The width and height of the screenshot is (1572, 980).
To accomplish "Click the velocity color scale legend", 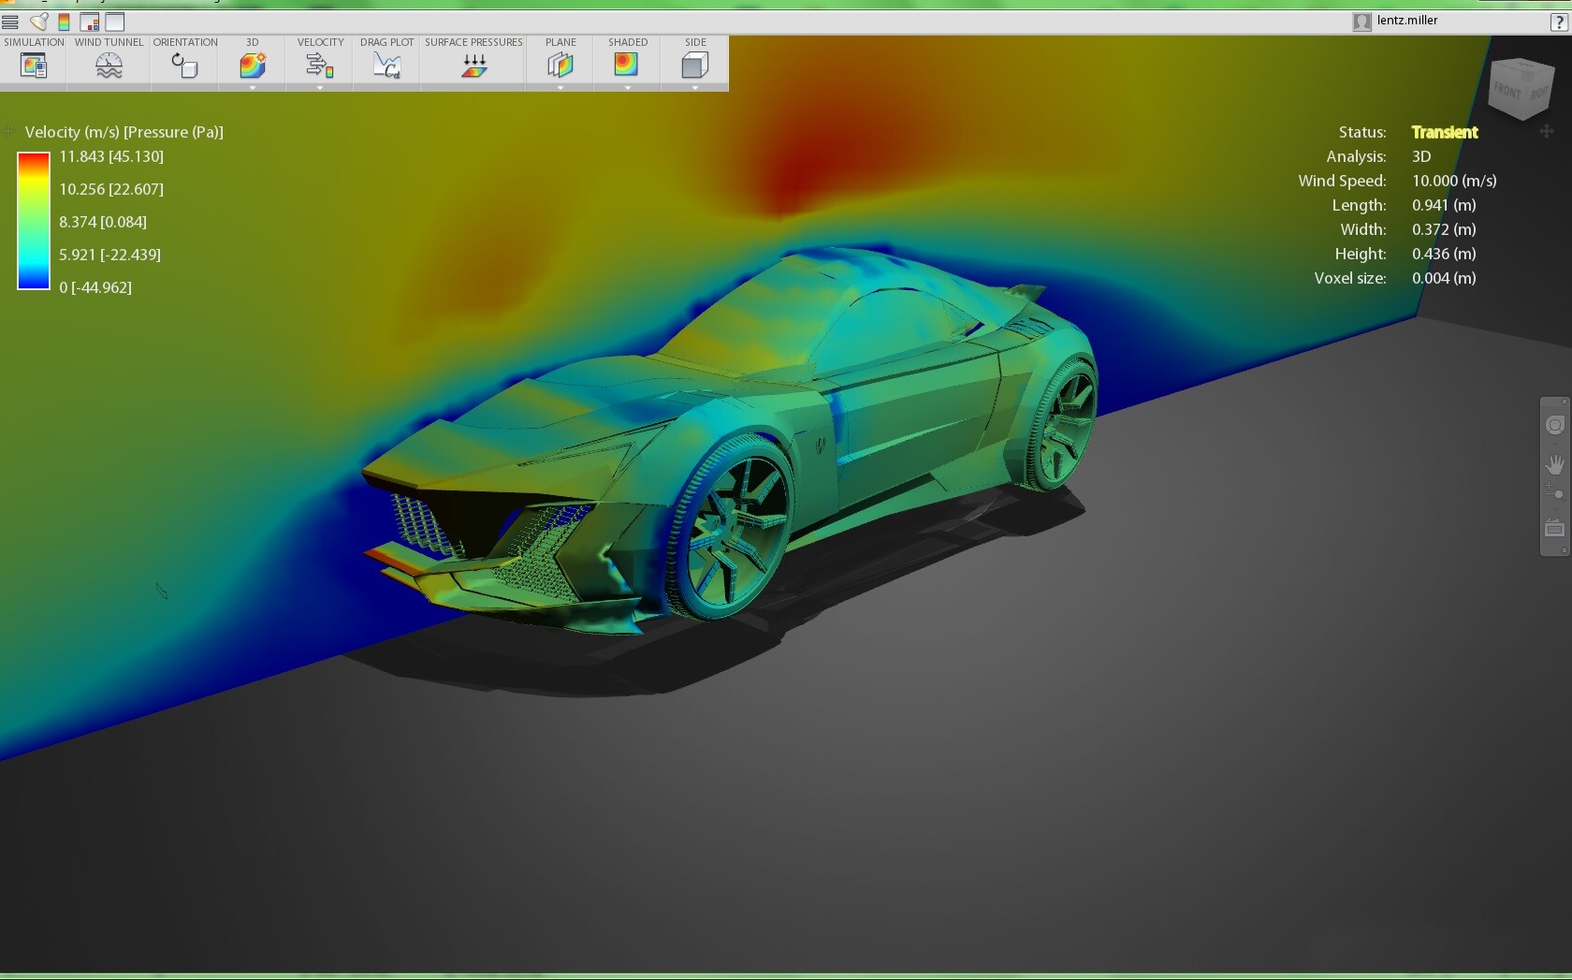I will pos(33,223).
